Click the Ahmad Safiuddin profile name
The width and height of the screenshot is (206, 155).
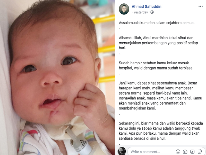(x=147, y=6)
